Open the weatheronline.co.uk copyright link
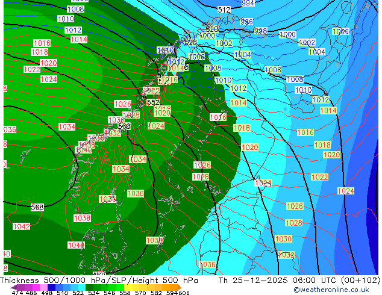The image size is (382, 295). 331,290
